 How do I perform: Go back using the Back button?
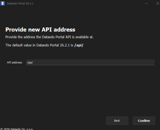click(117, 121)
